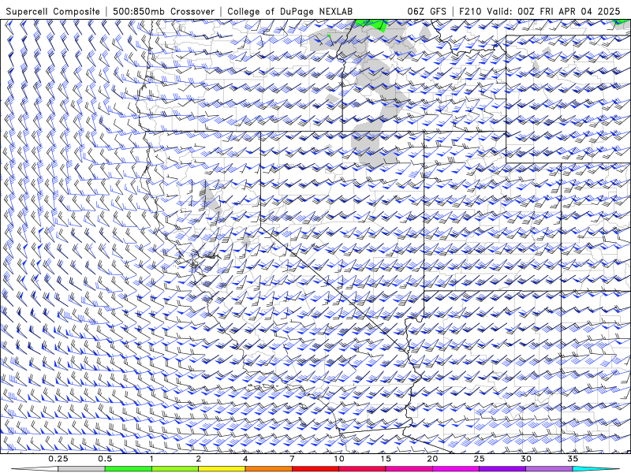Click the "4" legend value label
This screenshot has width=631, height=473.
(x=245, y=459)
